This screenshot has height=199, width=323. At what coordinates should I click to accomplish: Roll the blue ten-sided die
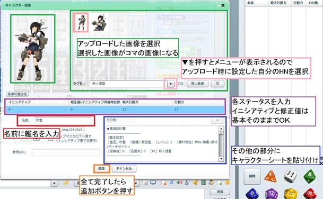(x=252, y=194)
